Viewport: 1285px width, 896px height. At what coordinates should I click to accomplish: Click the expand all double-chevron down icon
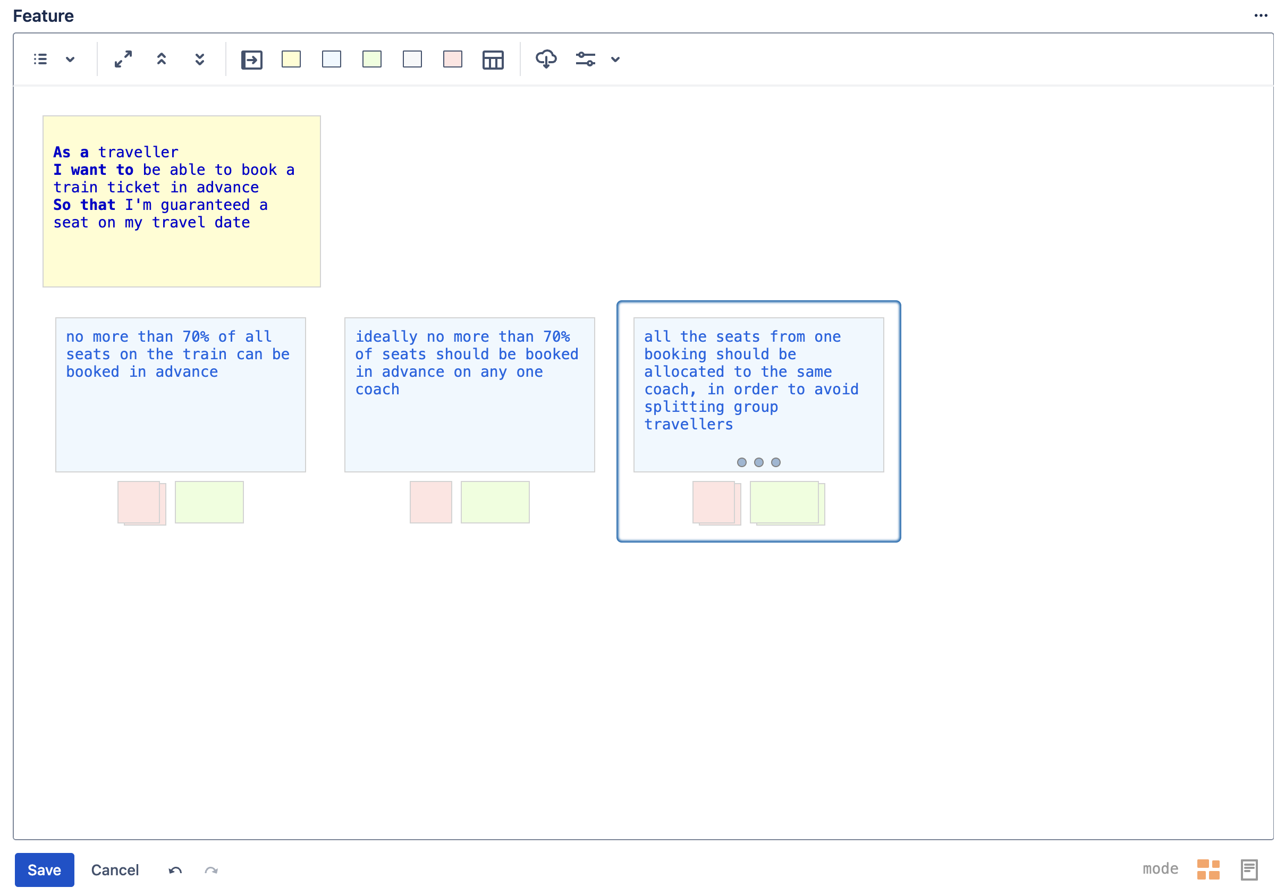coord(200,60)
